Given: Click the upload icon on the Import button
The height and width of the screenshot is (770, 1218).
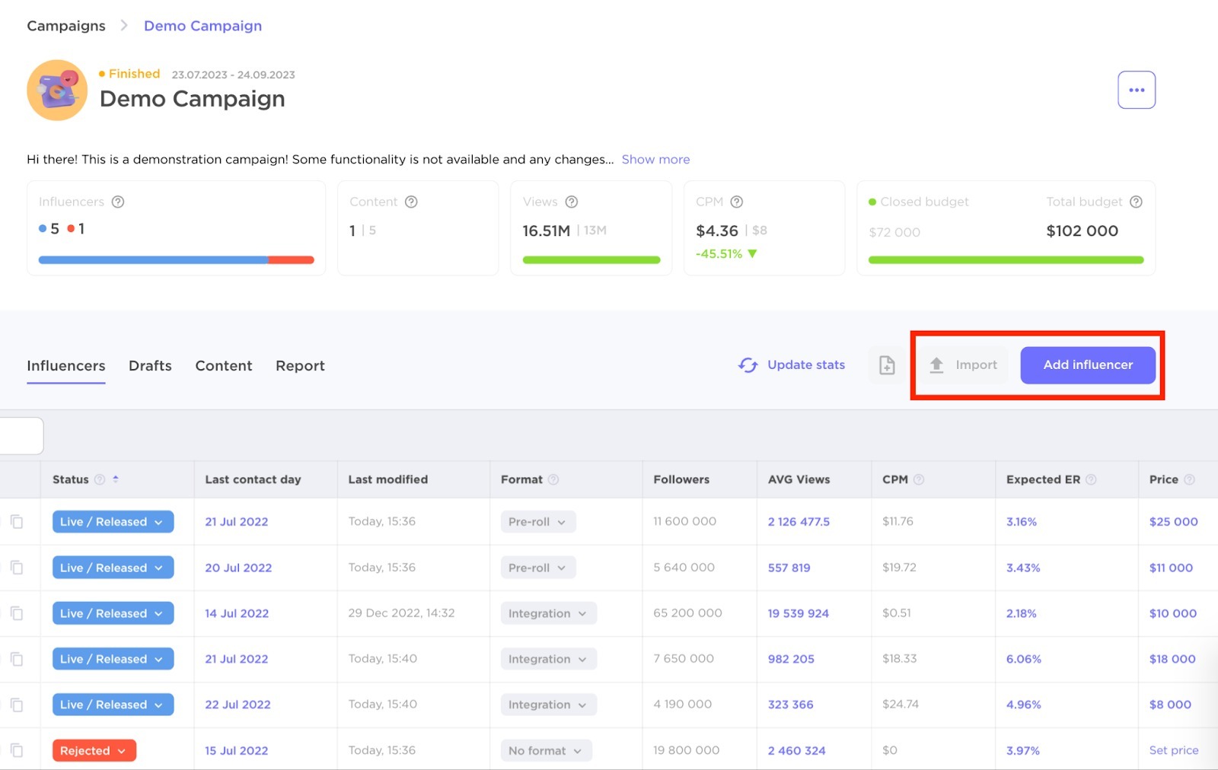Looking at the screenshot, I should [936, 364].
